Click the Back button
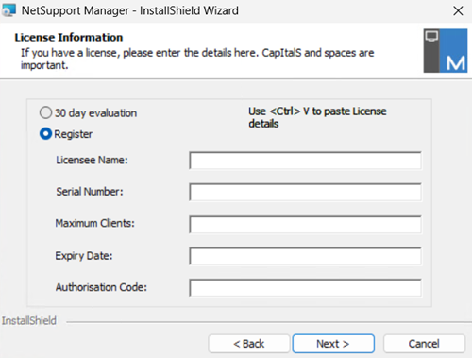The height and width of the screenshot is (358, 472). [249, 344]
